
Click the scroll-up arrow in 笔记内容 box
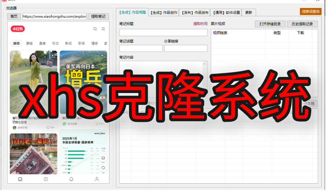point(205,64)
